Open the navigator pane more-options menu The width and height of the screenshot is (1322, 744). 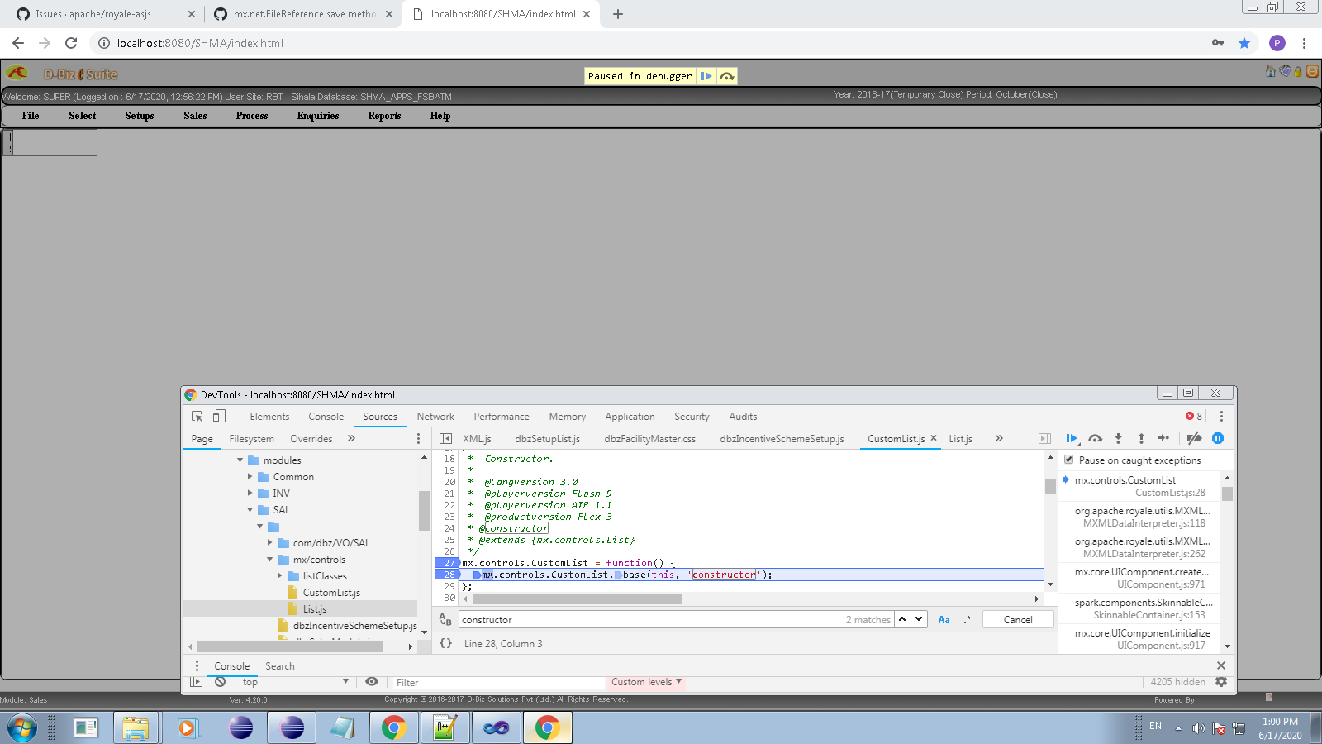click(x=418, y=439)
